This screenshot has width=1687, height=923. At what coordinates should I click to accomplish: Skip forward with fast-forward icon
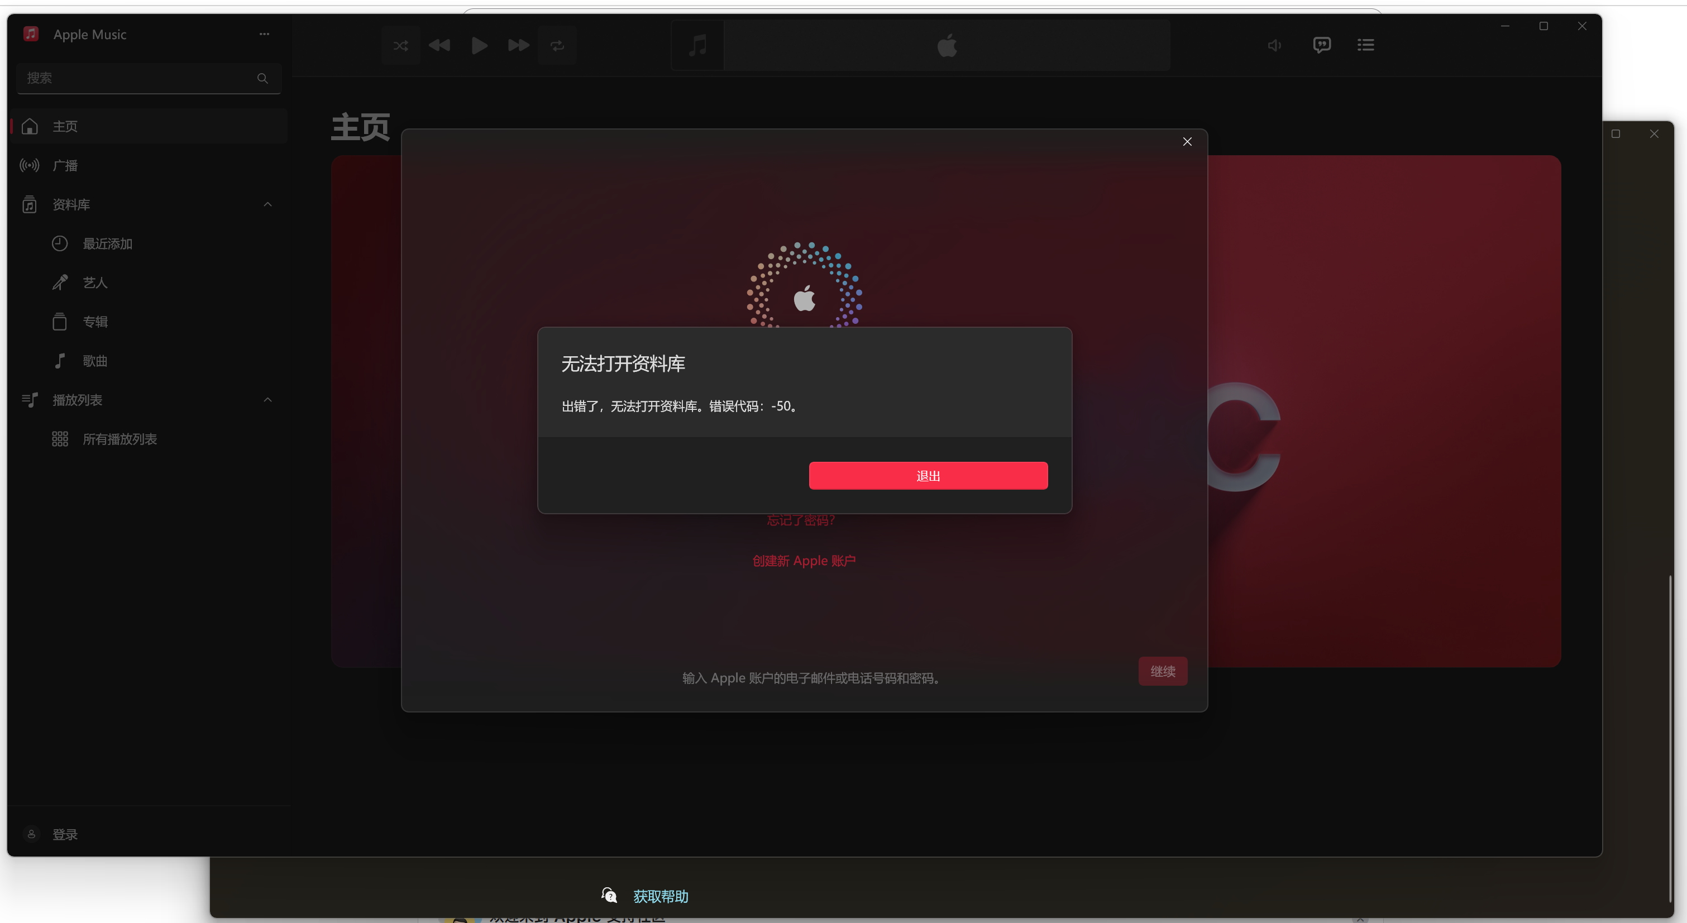tap(518, 45)
